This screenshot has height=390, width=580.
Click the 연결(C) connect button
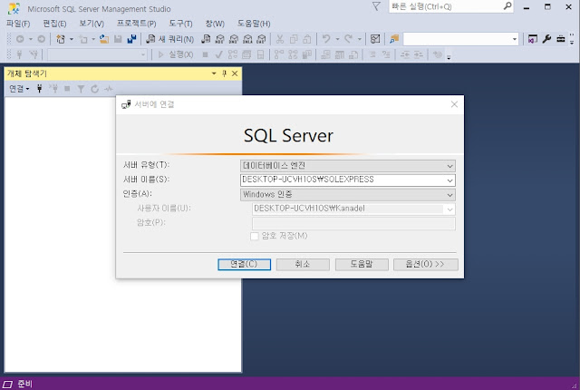[244, 264]
